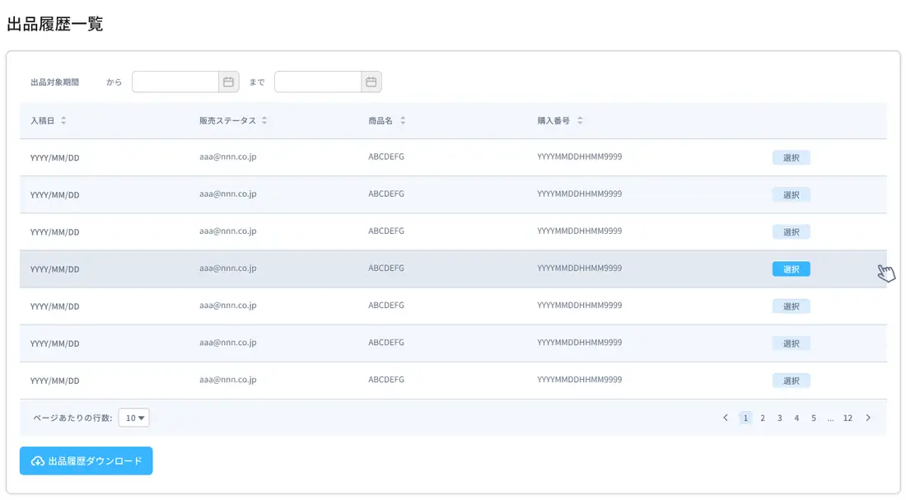Screen dimensions: 906x500
Task: Jump to last page 12 in pagination
Action: click(848, 418)
